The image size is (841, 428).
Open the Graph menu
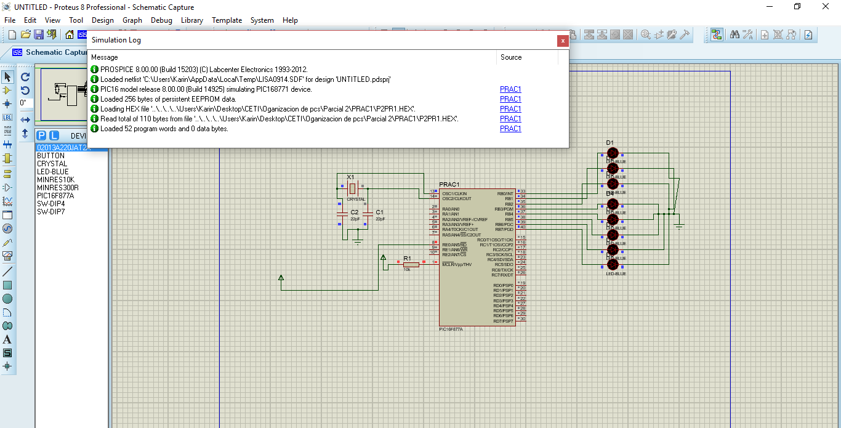click(132, 20)
